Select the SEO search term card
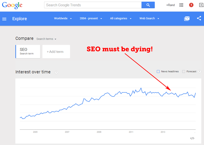204x145 pixels. click(x=28, y=51)
